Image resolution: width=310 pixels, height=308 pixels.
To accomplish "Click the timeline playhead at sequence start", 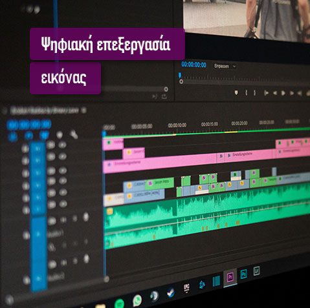I will pyautogui.click(x=104, y=134).
